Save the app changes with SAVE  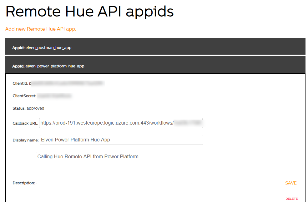(291, 183)
